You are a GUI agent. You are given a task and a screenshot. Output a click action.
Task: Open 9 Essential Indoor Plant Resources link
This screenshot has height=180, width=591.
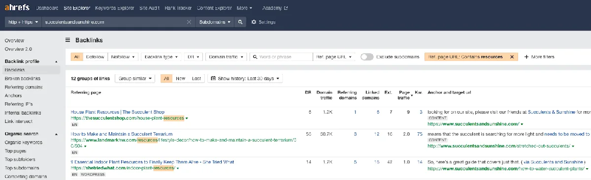152,162
